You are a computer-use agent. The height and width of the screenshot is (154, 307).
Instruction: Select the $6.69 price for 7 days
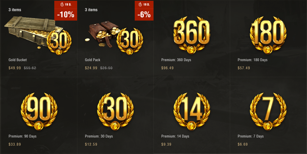[x=243, y=144]
